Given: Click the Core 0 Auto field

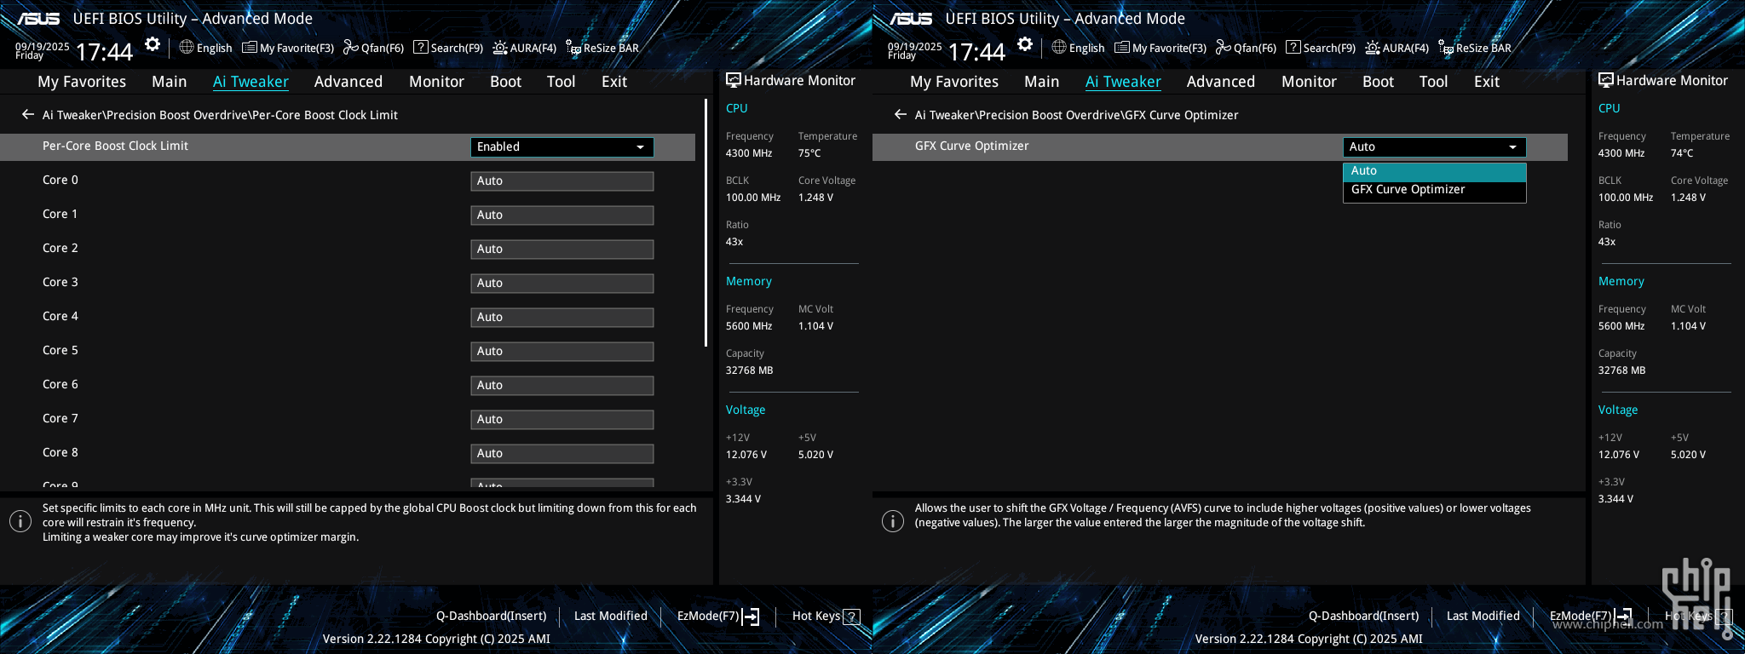Looking at the screenshot, I should point(562,181).
